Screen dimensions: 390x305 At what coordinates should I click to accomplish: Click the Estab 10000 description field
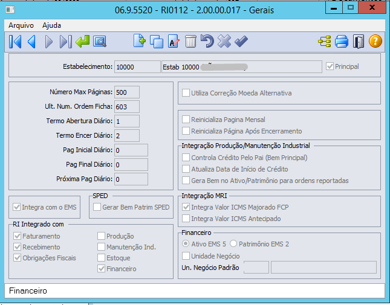242,67
